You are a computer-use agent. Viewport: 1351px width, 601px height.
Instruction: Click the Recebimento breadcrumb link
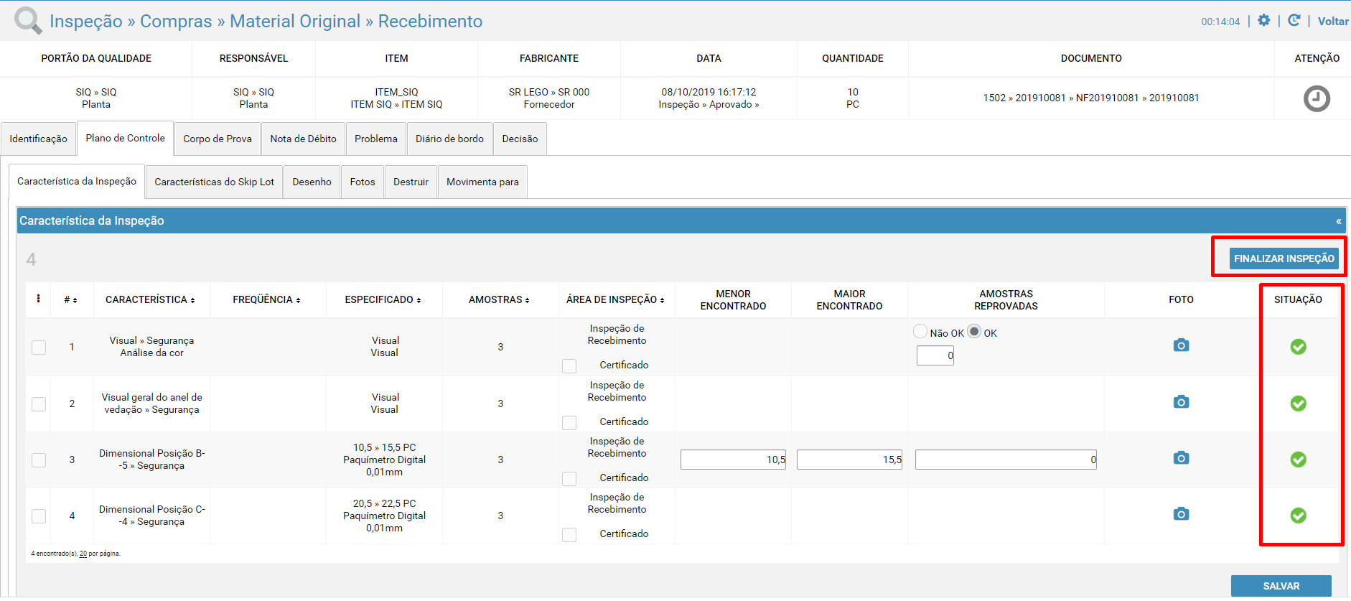430,22
